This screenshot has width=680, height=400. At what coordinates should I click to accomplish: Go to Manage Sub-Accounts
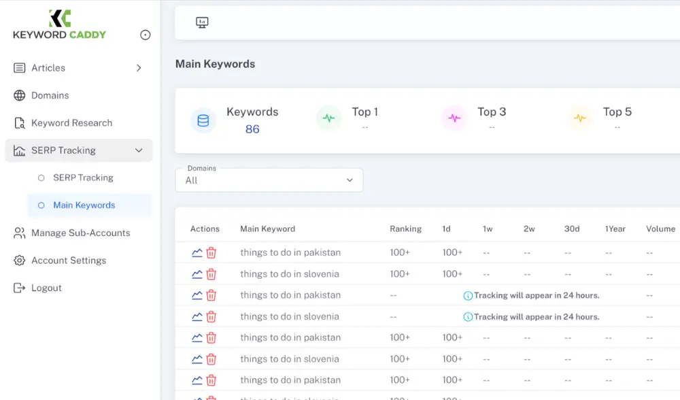tap(80, 233)
